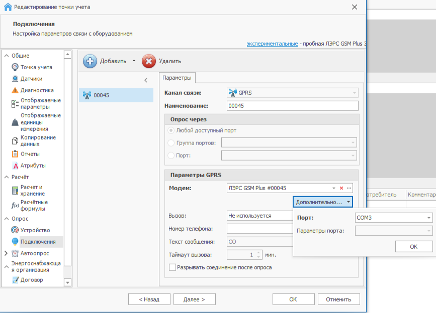
Task: Click the Номер телефона field
Action: [259, 229]
